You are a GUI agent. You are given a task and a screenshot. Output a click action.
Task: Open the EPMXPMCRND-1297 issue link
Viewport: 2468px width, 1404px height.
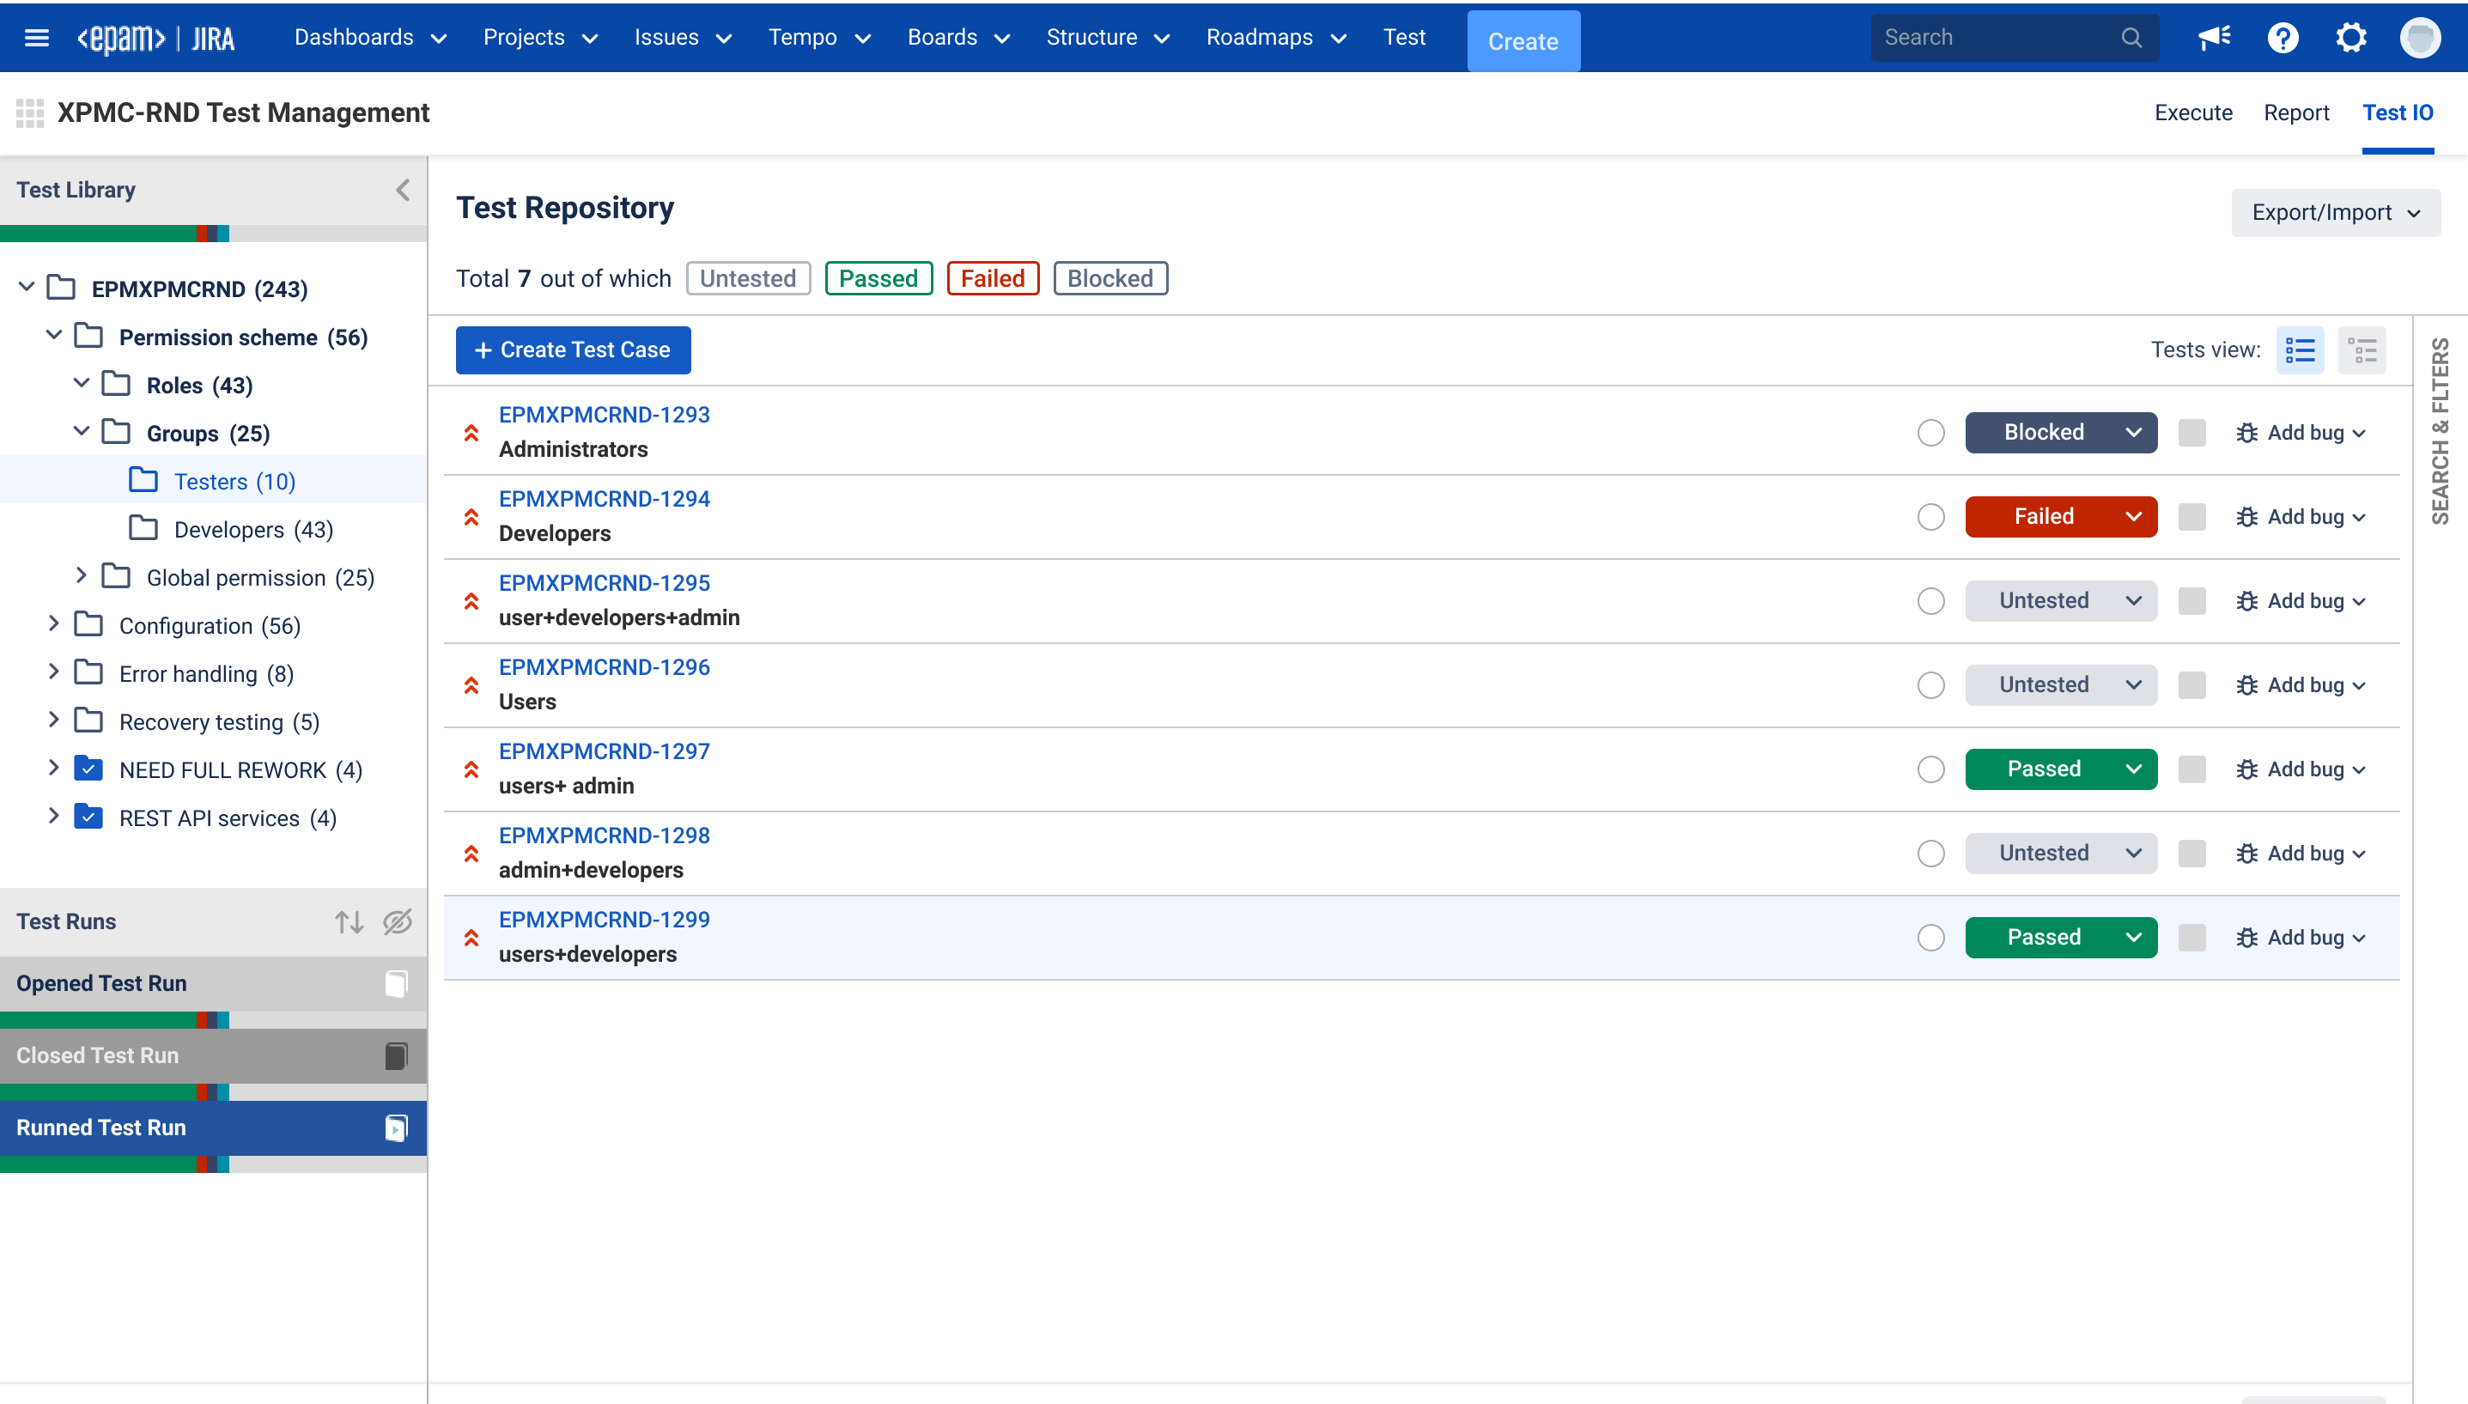(604, 751)
